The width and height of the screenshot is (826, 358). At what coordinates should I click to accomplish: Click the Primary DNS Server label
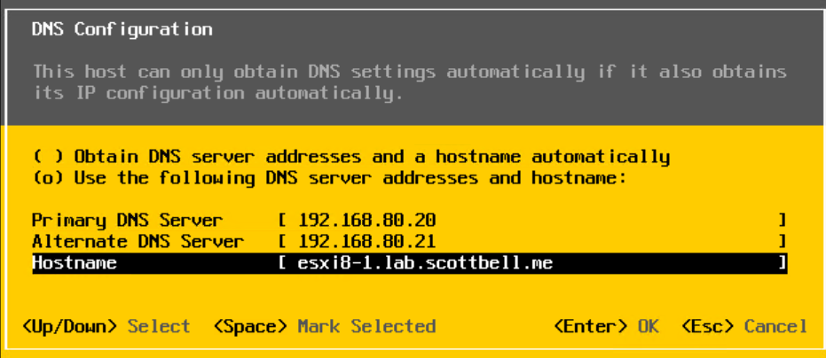click(x=127, y=220)
